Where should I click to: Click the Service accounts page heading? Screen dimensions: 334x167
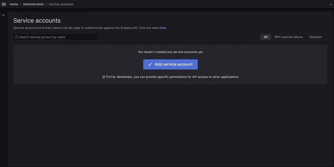click(37, 21)
